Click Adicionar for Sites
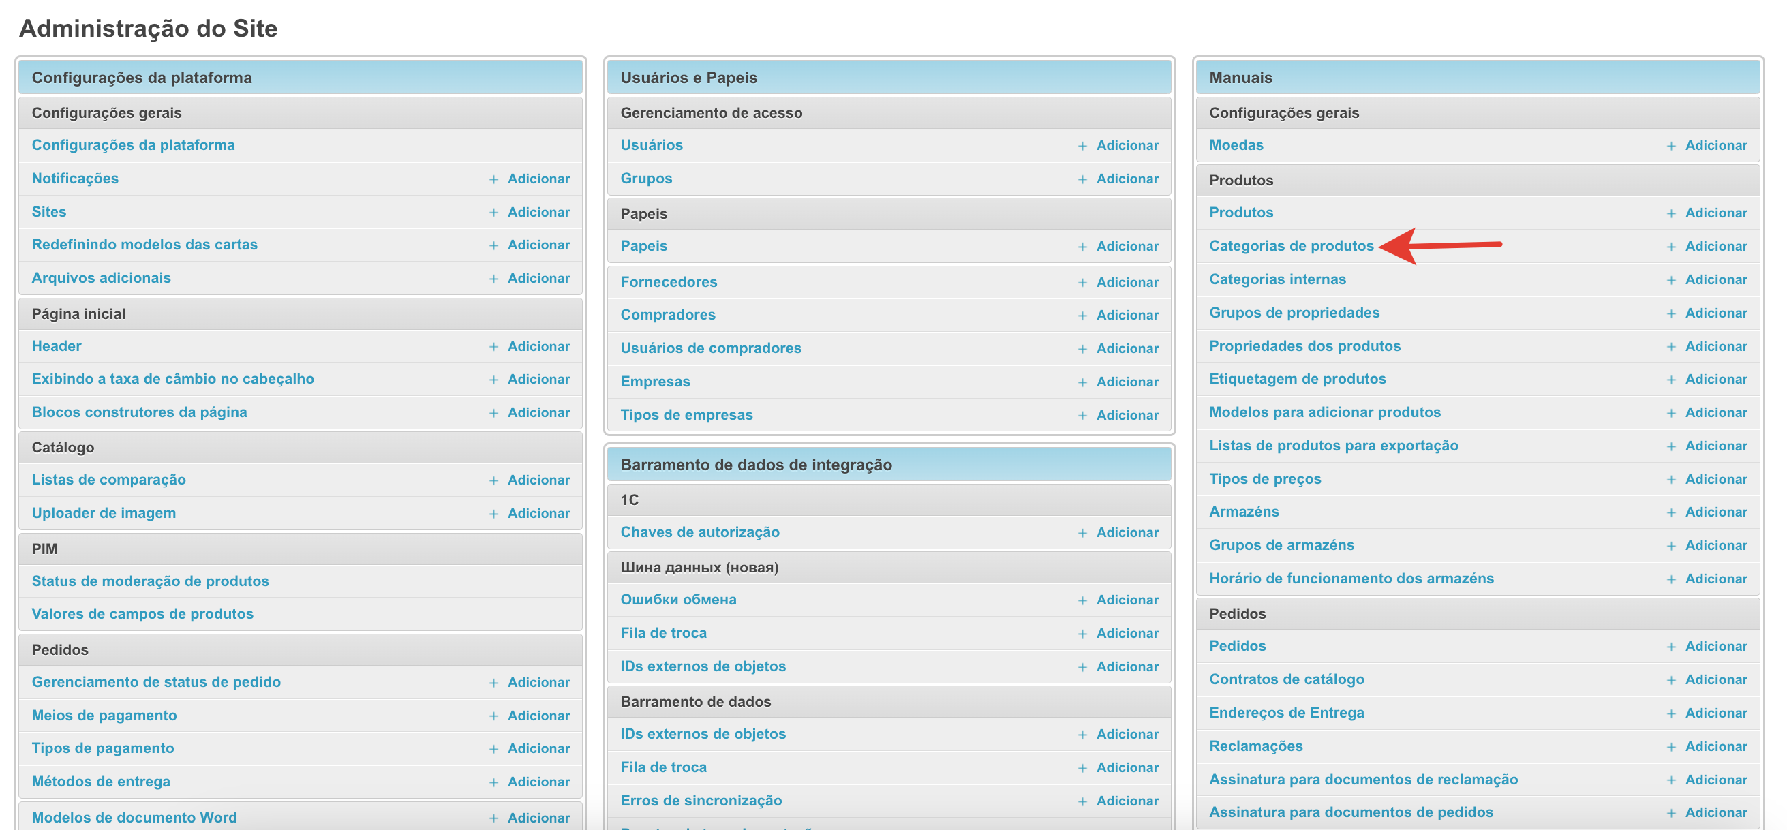1787x830 pixels. (538, 212)
